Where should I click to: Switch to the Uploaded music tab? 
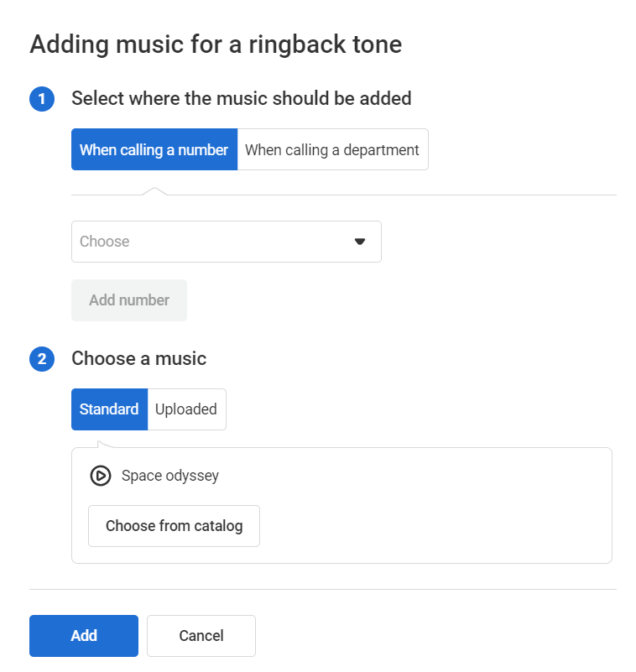click(186, 409)
